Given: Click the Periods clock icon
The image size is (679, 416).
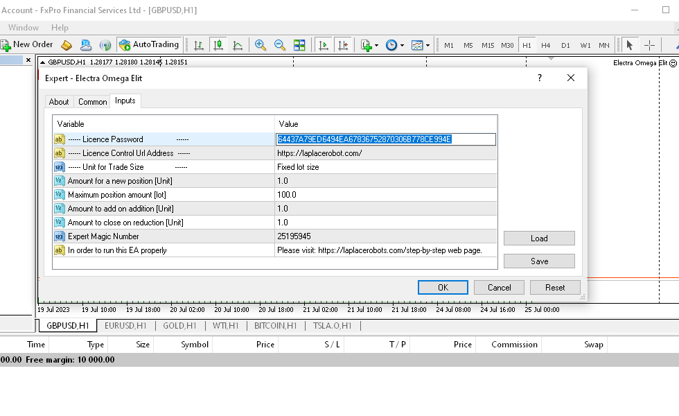Looking at the screenshot, I should pos(391,45).
